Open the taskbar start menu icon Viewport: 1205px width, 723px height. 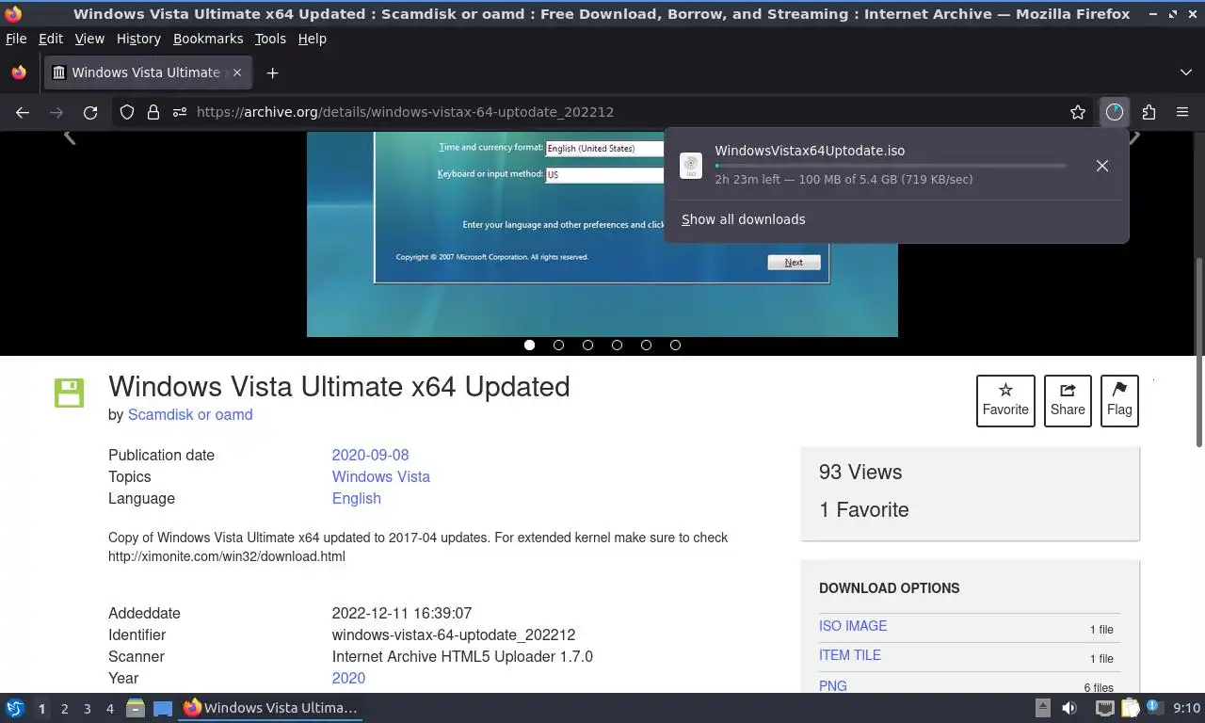click(14, 708)
